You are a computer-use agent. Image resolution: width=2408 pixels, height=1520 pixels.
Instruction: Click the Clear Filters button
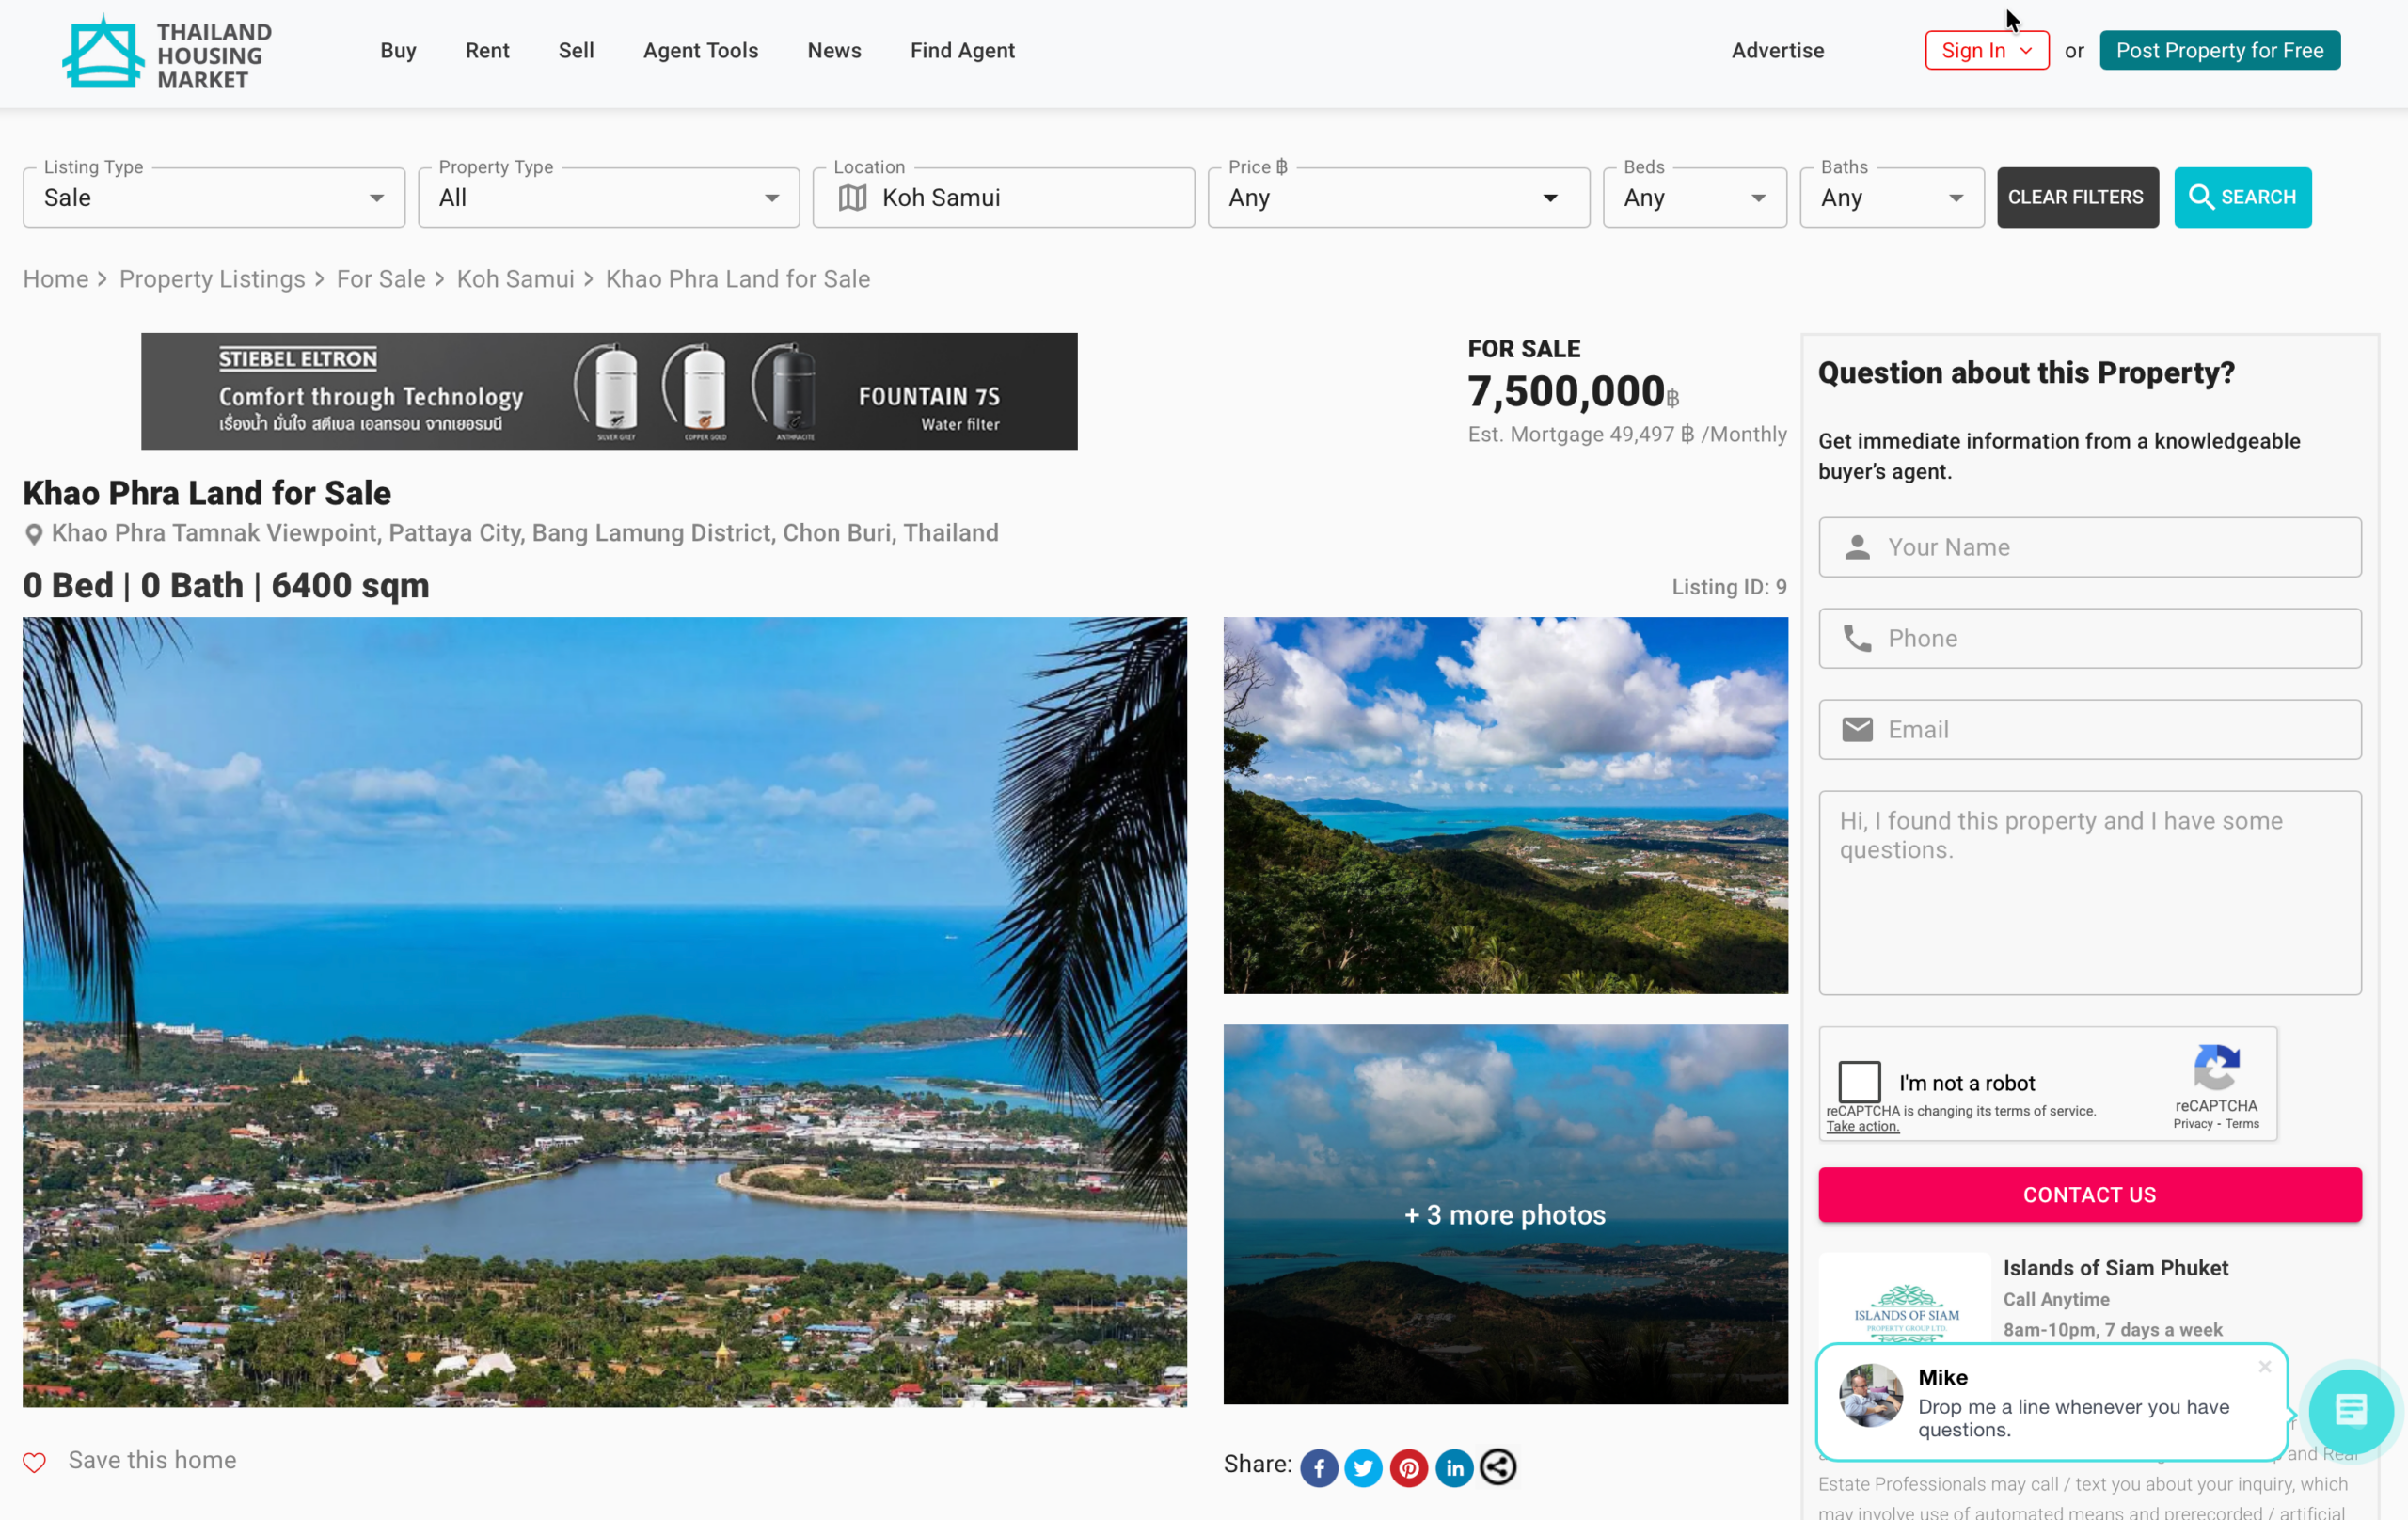pos(2076,197)
